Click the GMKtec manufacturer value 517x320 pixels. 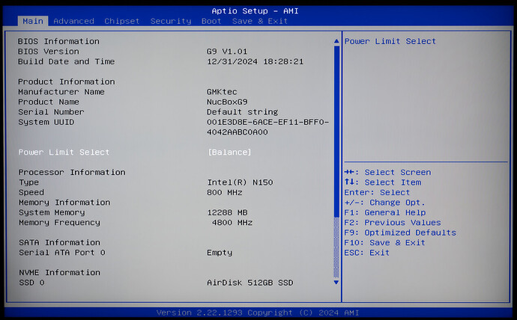click(x=222, y=92)
